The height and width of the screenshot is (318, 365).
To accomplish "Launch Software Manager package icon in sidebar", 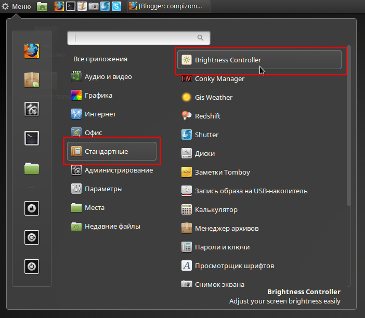I will click(x=32, y=80).
